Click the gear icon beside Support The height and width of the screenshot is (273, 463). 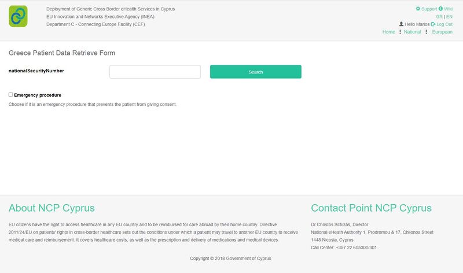point(418,9)
